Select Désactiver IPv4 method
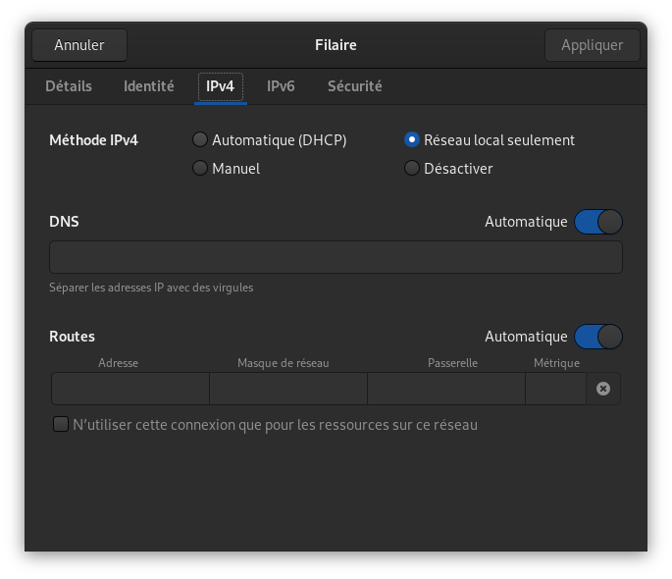The image size is (672, 579). point(412,169)
